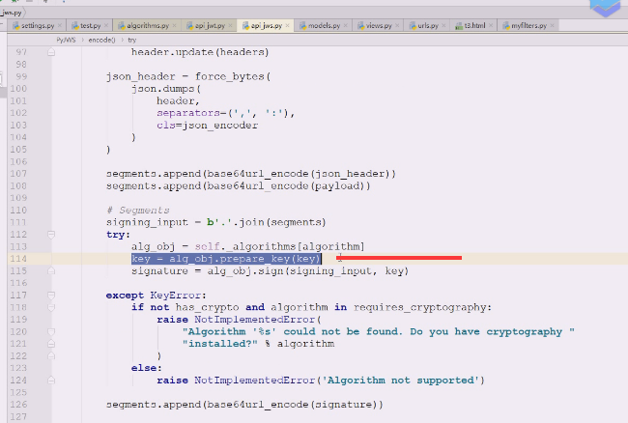Open the myfilters.py tab
The image size is (628, 423).
tap(529, 26)
